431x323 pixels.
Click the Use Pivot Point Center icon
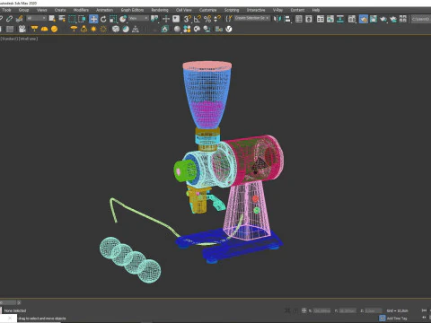(154, 19)
